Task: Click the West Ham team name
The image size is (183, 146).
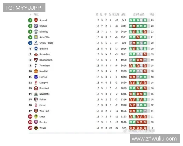Action: tap(44, 111)
